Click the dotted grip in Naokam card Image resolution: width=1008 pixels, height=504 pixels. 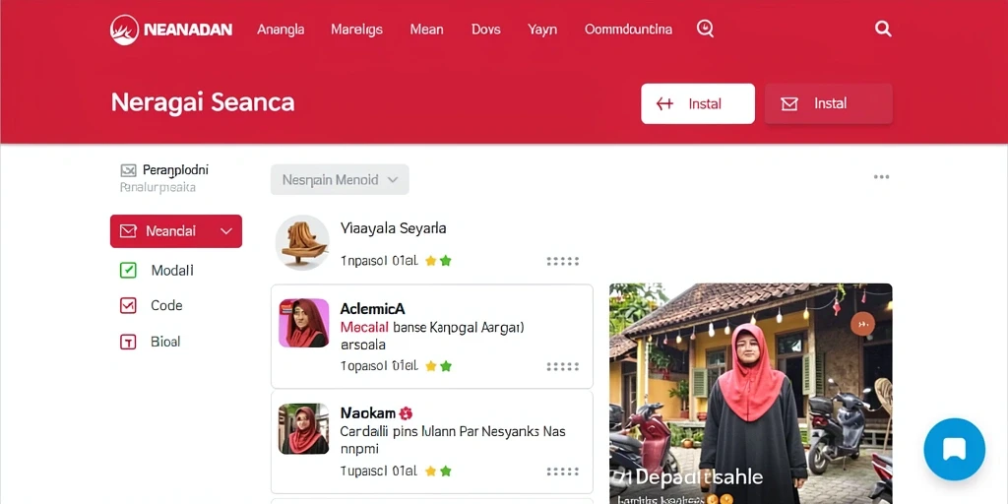coord(562,472)
